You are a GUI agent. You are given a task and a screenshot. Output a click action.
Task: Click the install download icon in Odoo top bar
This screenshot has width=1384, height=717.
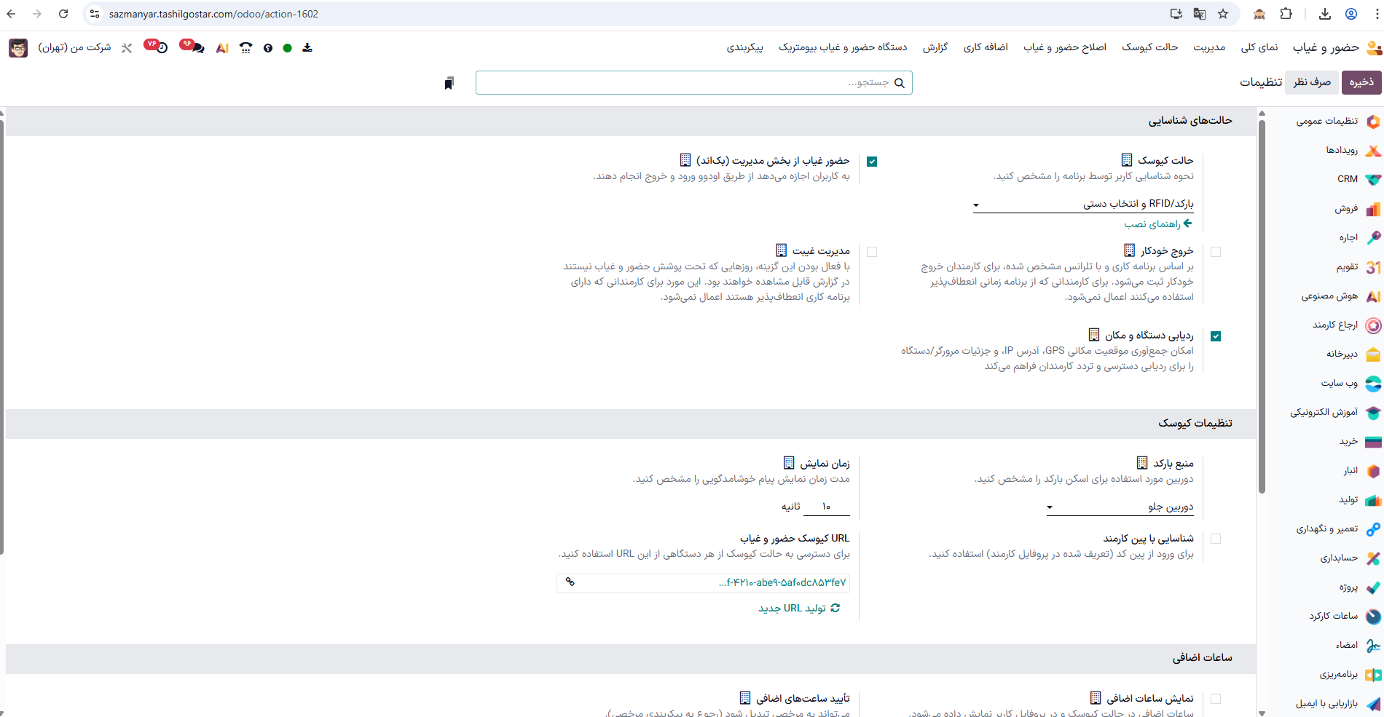tap(307, 48)
